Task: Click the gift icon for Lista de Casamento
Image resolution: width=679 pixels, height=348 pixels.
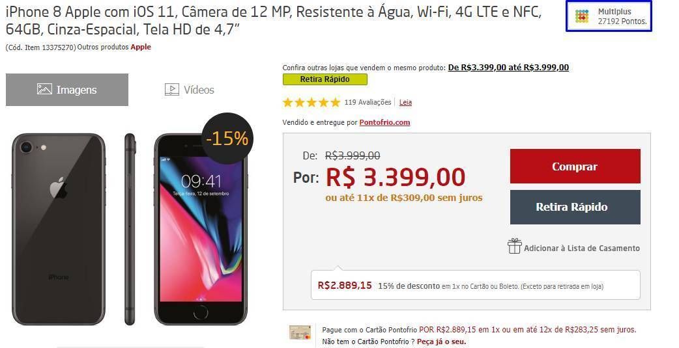Action: tap(514, 246)
